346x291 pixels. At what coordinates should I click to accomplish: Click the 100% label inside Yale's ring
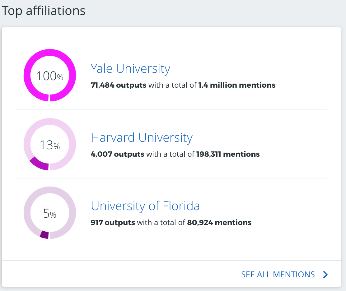pyautogui.click(x=50, y=76)
